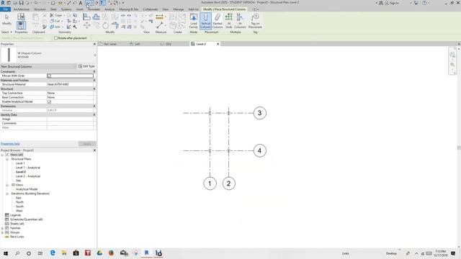461x259 pixels.
Task: Click the Apply button in Properties
Action: tap(87, 144)
